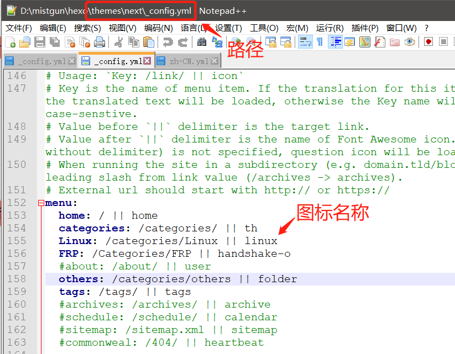Show the Document Map panel

(x=365, y=42)
